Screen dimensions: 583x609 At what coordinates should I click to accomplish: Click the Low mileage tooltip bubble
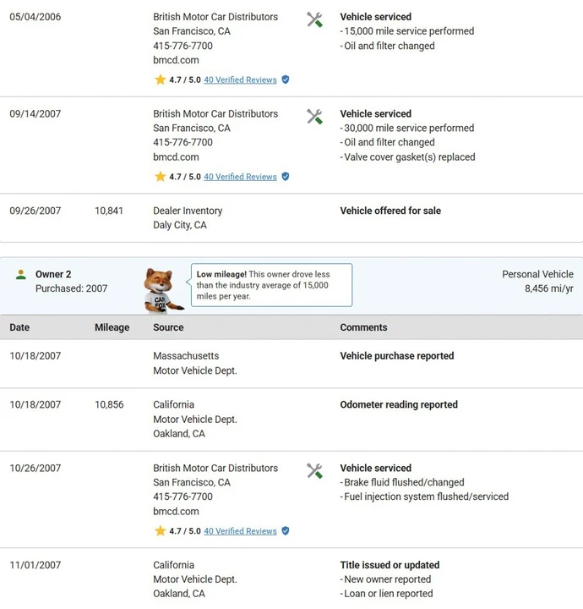pos(271,285)
